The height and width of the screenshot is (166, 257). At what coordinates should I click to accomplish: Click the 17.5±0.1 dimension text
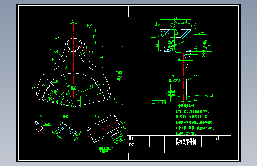click(174, 80)
